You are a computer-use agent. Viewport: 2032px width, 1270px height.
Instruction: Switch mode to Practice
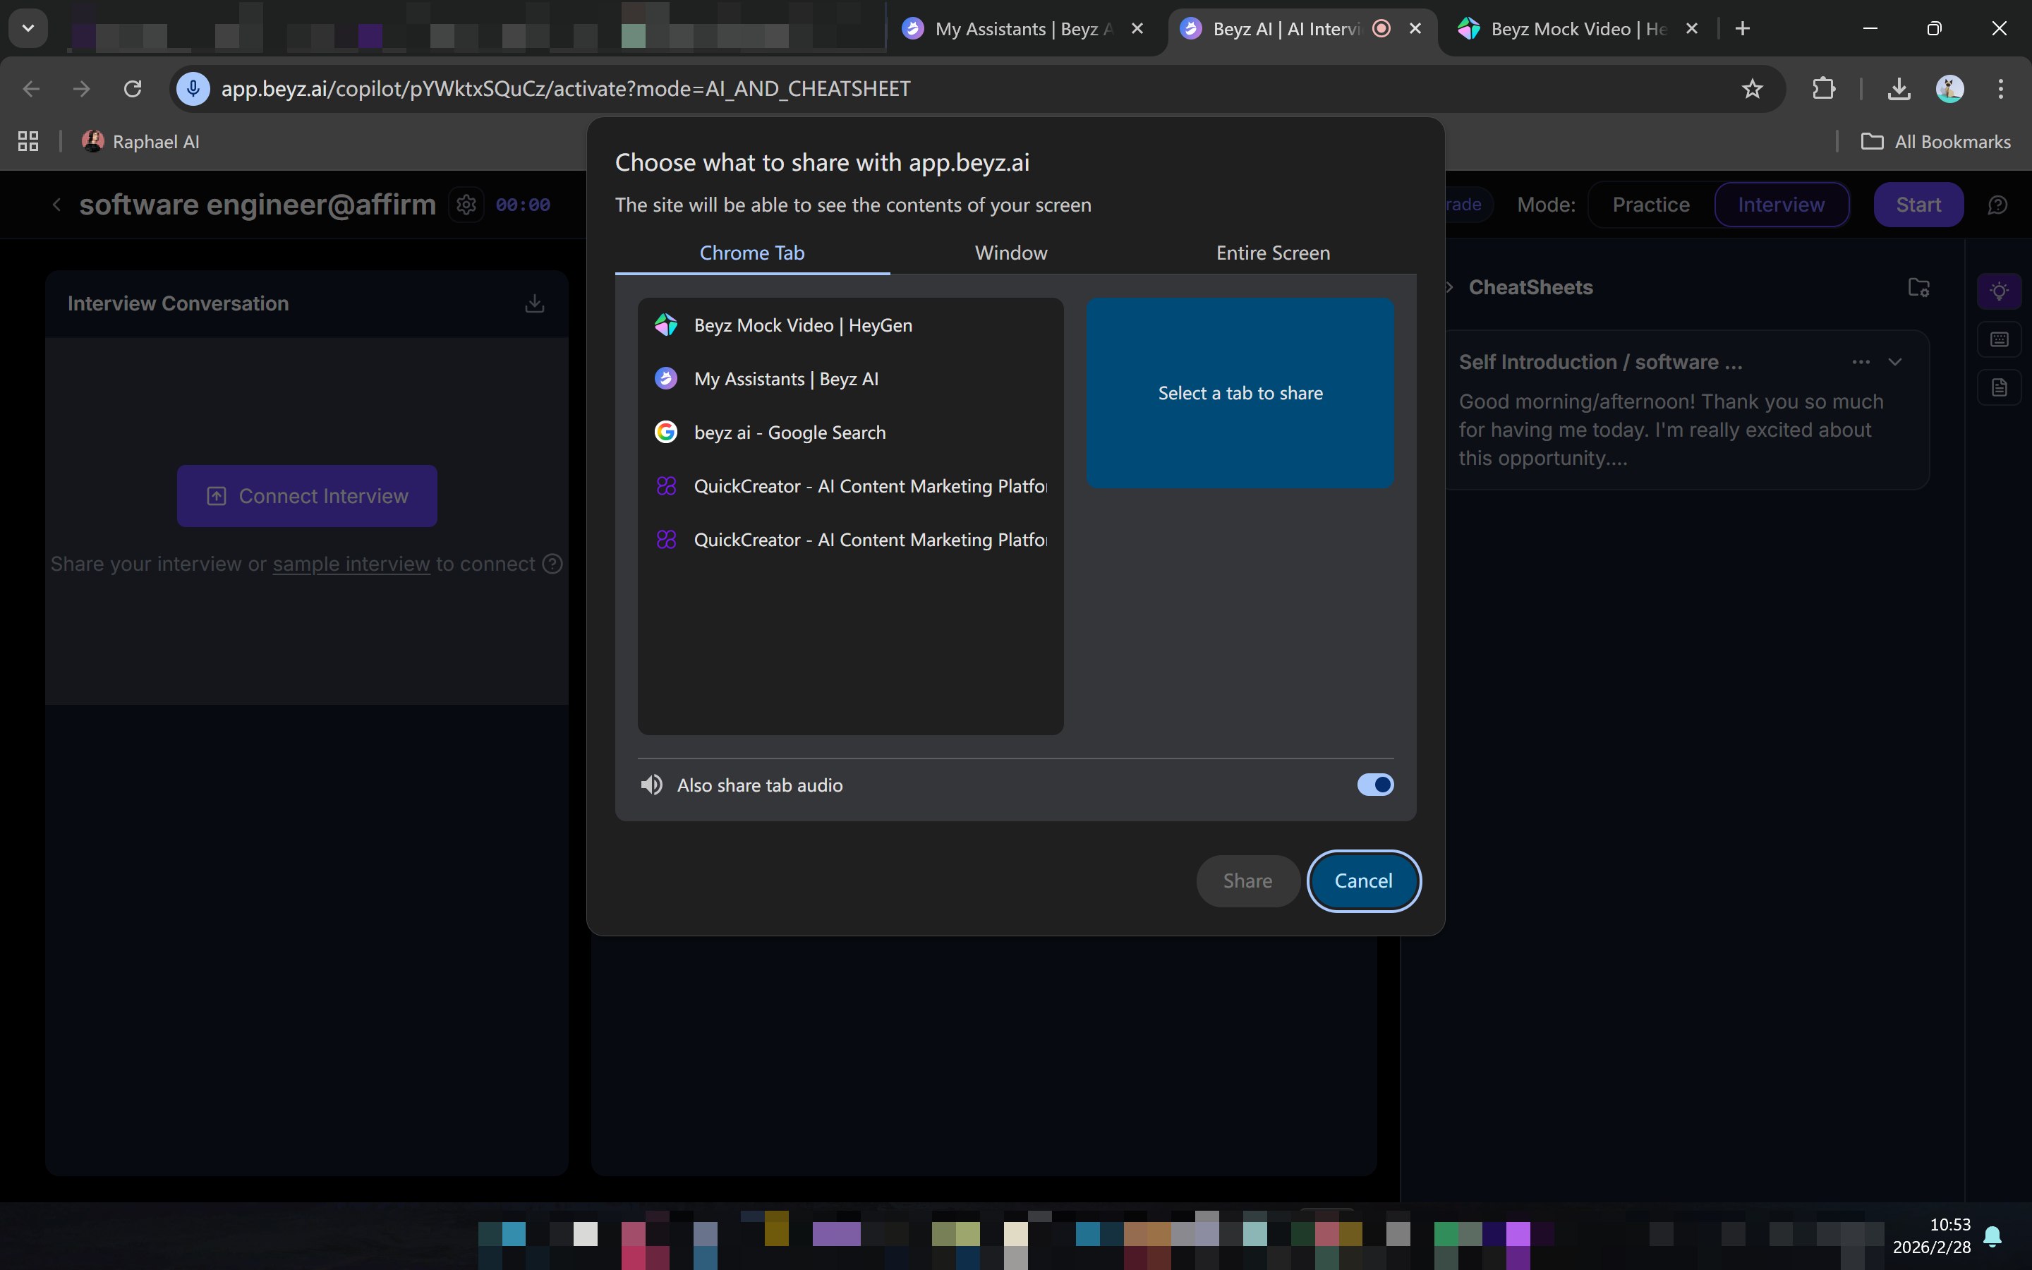[x=1651, y=205]
